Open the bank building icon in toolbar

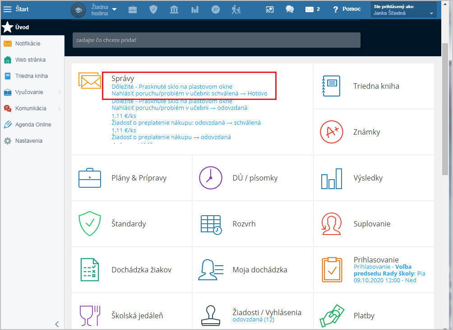(x=174, y=9)
